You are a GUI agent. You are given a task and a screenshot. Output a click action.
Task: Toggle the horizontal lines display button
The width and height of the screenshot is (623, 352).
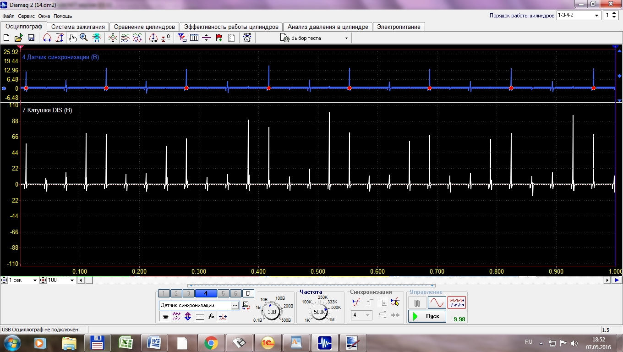point(199,316)
